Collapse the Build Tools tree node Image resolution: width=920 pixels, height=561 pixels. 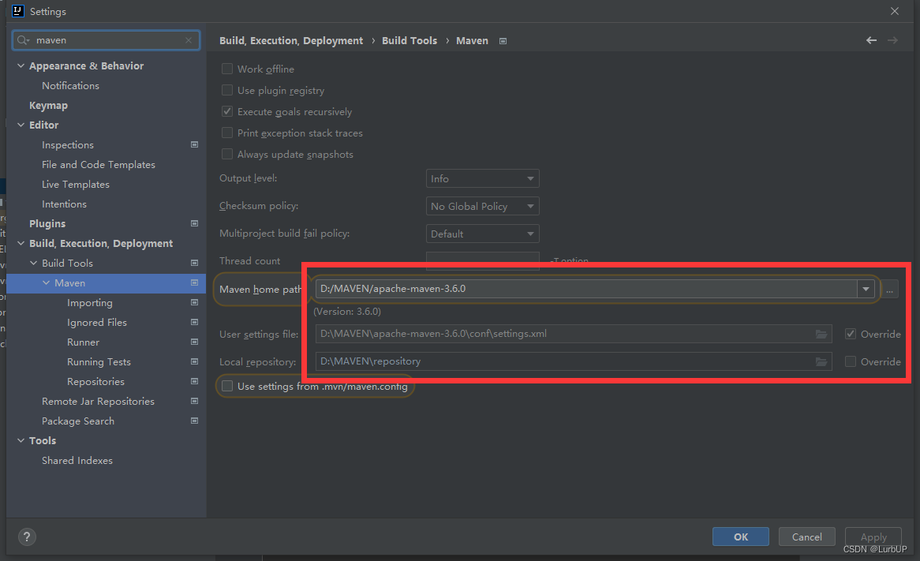[33, 263]
